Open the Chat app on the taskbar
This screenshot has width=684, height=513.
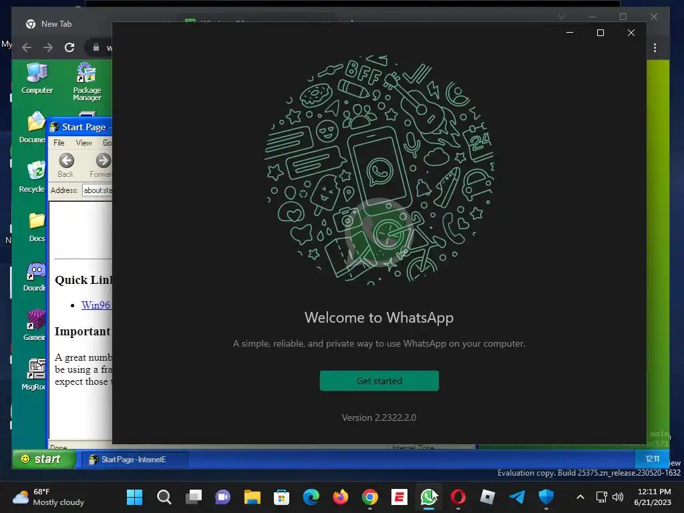(x=222, y=497)
